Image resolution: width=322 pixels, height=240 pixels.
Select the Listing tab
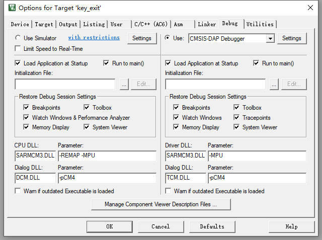pos(94,24)
